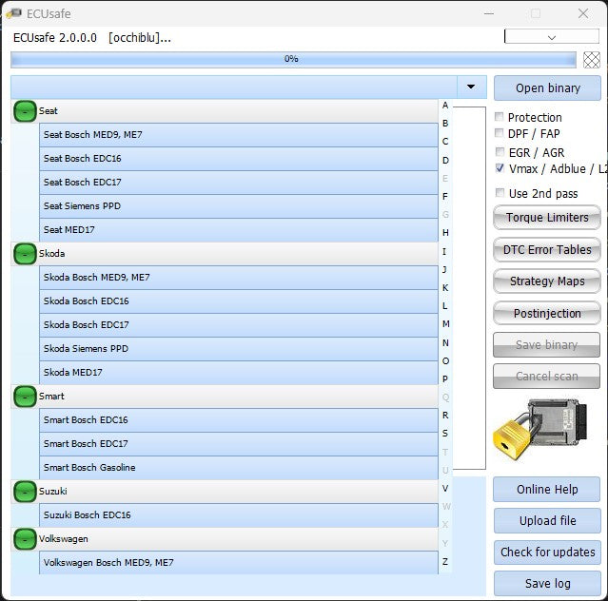Screen dimensions: 608x601
Task: Open DTC Error Tables
Action: coord(547,249)
